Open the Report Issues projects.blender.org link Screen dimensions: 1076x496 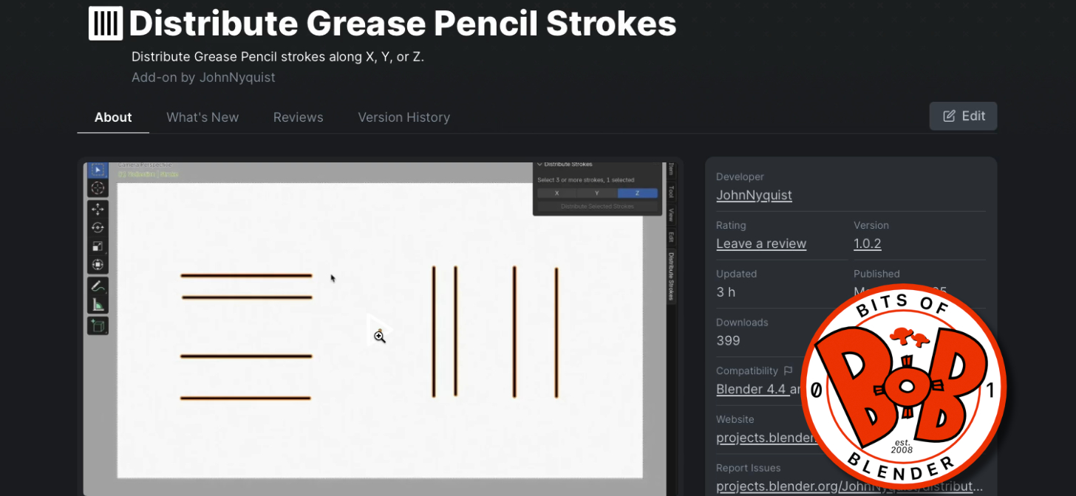[850, 486]
